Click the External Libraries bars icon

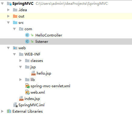[x=9, y=111]
